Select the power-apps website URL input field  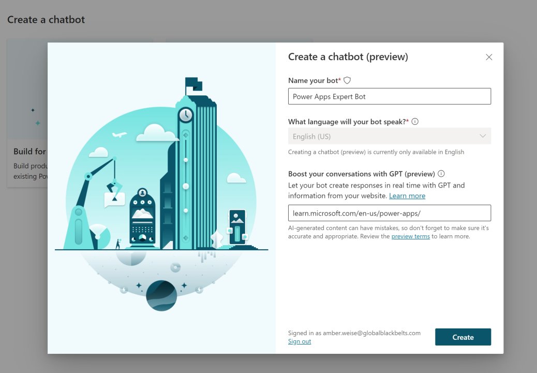[x=390, y=213]
